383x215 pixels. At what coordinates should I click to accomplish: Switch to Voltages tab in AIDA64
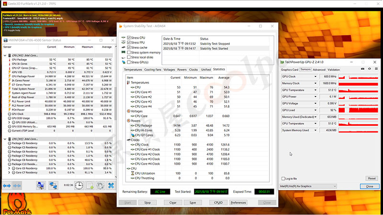(169, 70)
